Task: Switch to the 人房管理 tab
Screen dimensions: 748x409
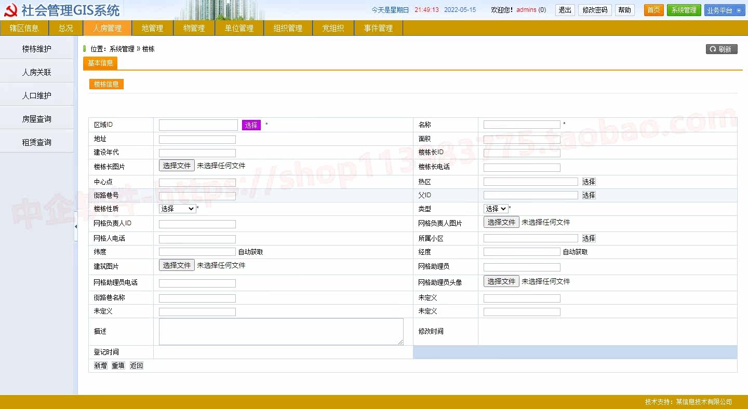Action: coord(108,28)
